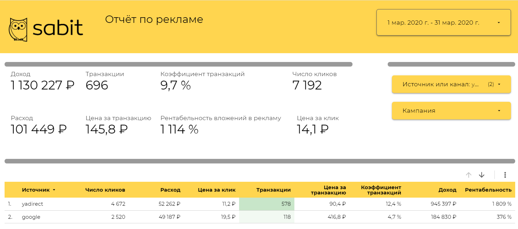Sort table ascending with up arrow
This screenshot has height=229, width=518.
pyautogui.click(x=468, y=175)
